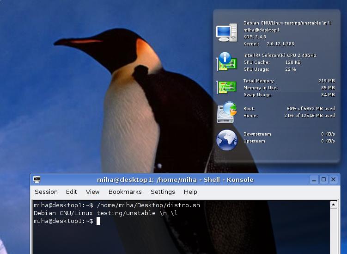The width and height of the screenshot is (347, 254).
Task: Maximize the Konsole window
Action: point(323,180)
